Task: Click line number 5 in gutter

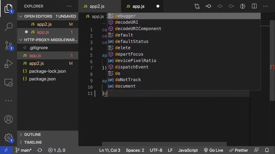Action: (91, 55)
